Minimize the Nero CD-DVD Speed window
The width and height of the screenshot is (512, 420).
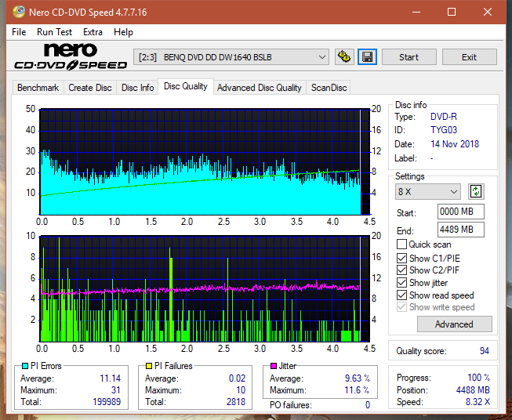tap(416, 12)
